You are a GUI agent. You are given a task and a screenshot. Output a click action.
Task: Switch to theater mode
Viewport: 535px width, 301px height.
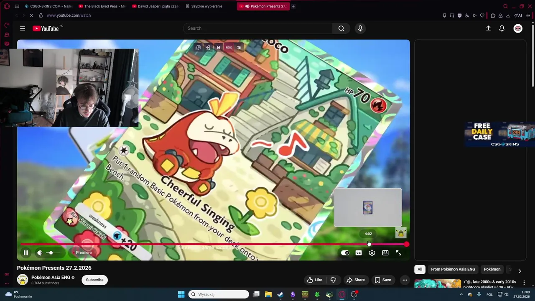[385, 253]
